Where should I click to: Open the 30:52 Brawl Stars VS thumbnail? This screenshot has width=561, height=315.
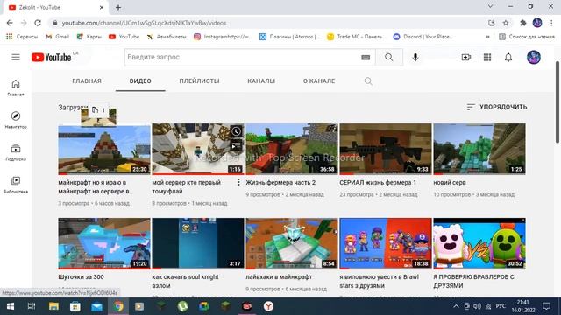click(479, 243)
